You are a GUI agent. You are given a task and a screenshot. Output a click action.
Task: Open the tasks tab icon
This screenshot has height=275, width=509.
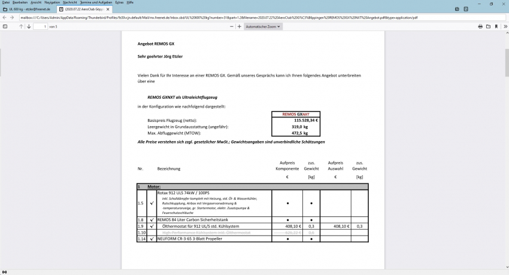[466, 9]
